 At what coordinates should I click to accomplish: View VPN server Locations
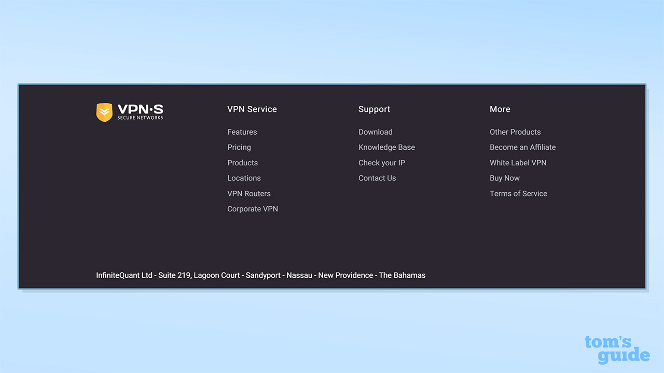[x=244, y=178]
